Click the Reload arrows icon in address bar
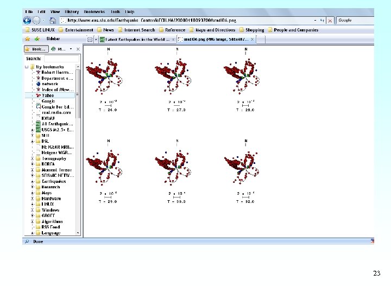Viewport: 391px width, 293px height. (x=322, y=21)
